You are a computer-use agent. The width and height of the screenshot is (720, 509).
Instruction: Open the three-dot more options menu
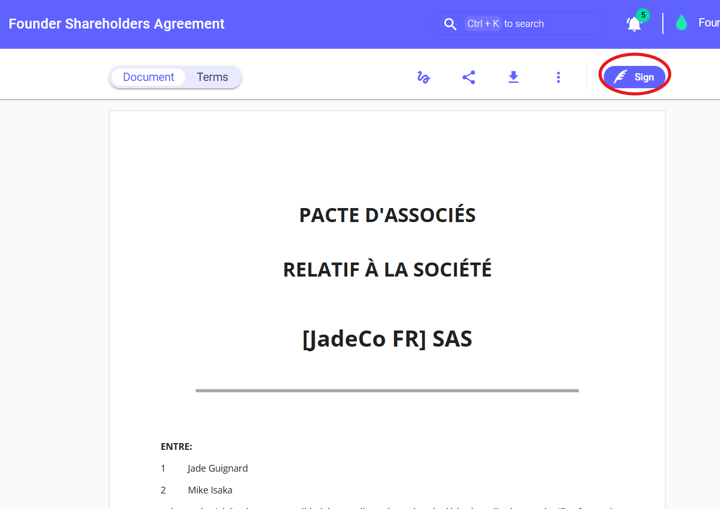click(558, 77)
